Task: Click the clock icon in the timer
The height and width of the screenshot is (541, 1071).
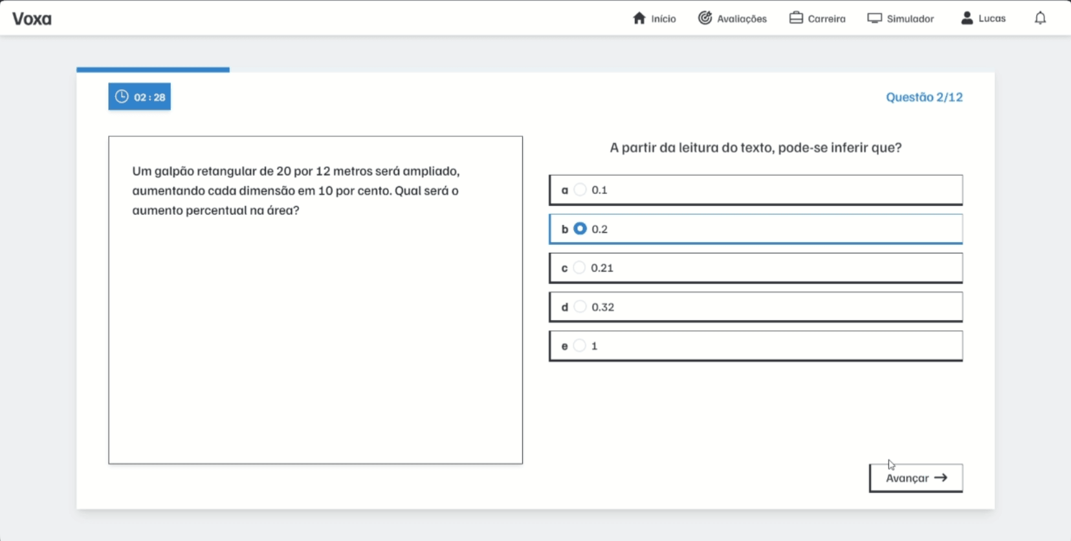Action: (122, 96)
